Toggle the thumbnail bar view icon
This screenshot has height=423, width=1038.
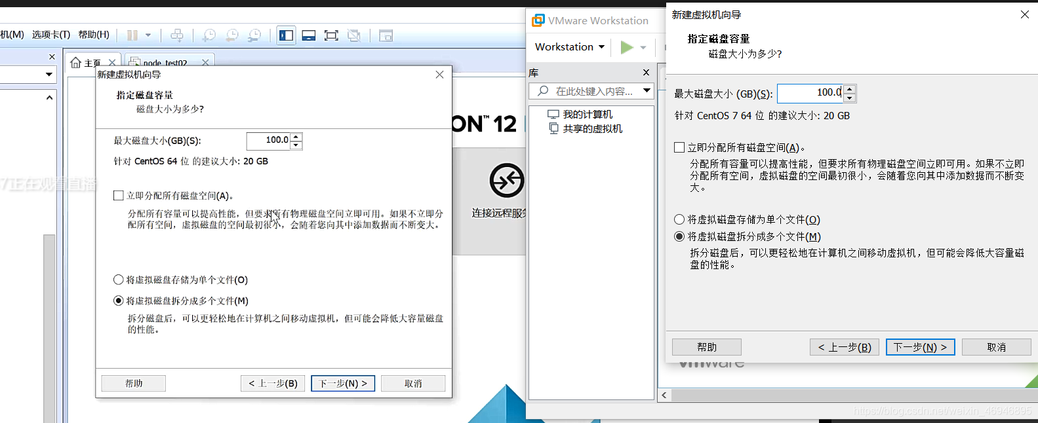pos(309,35)
